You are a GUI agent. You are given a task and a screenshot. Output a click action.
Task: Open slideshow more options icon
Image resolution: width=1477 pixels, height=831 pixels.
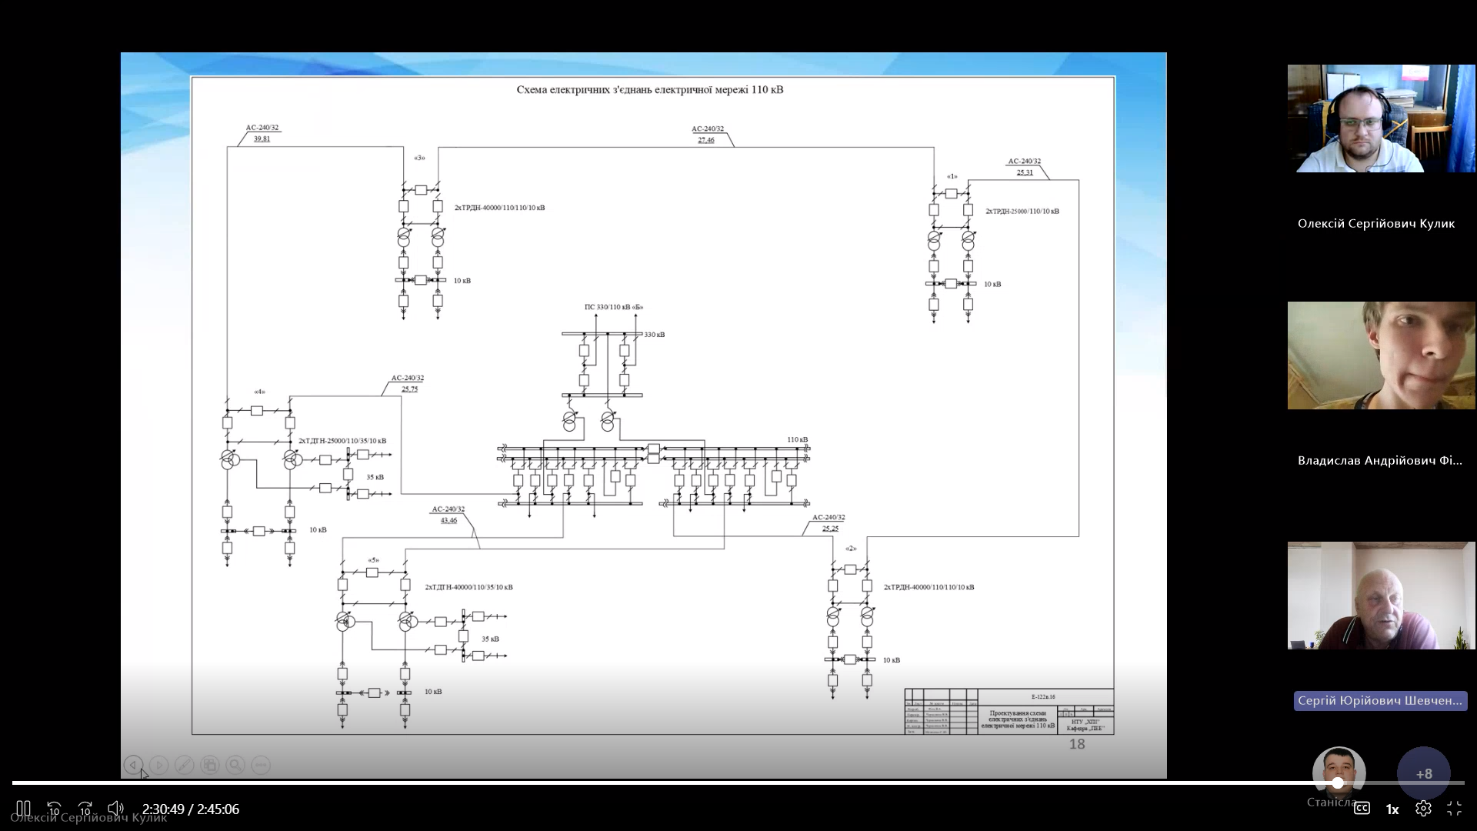(261, 765)
